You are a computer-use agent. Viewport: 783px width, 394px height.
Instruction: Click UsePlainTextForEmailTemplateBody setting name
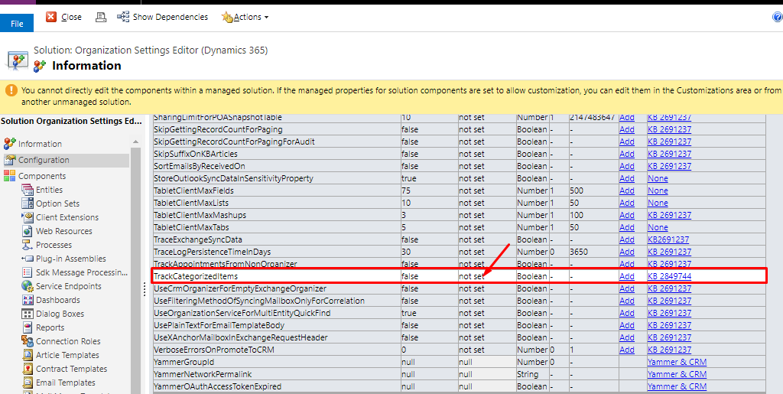coord(219,326)
